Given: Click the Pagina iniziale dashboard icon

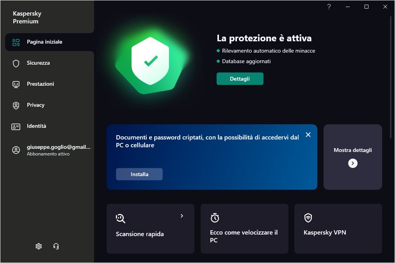Looking at the screenshot, I should pos(16,42).
